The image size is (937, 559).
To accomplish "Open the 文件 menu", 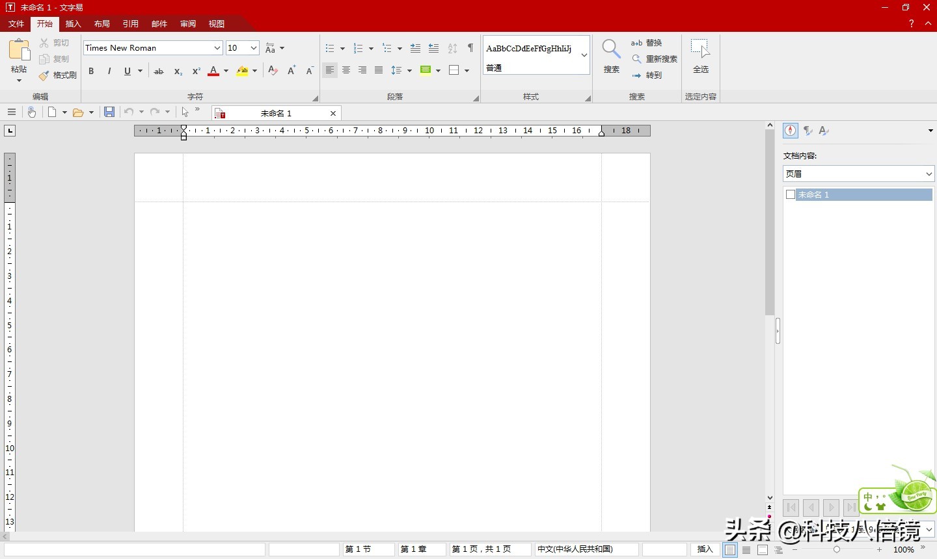I will pyautogui.click(x=16, y=24).
